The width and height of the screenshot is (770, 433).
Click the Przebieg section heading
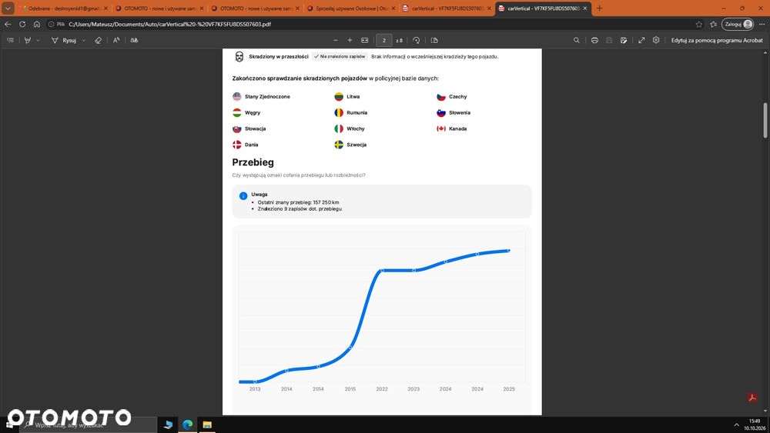point(253,162)
